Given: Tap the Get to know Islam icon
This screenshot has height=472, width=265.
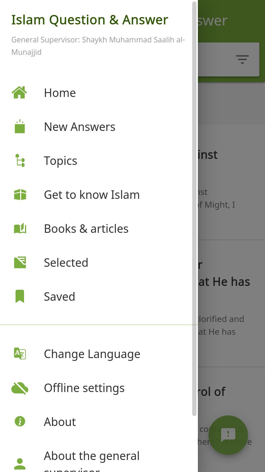Looking at the screenshot, I should (x=20, y=195).
